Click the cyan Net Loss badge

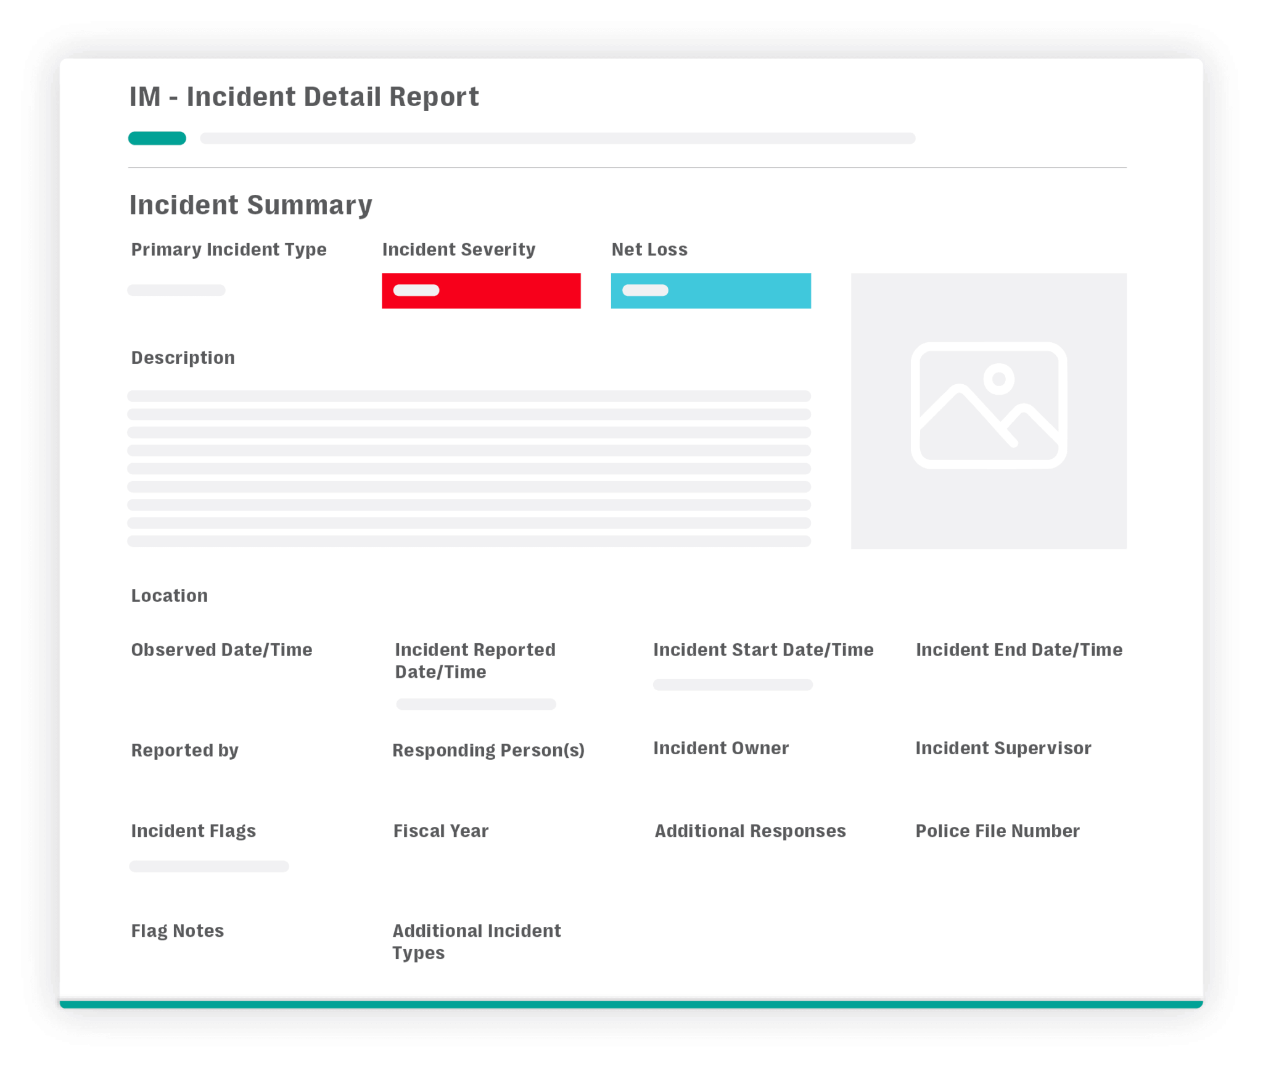tap(710, 290)
